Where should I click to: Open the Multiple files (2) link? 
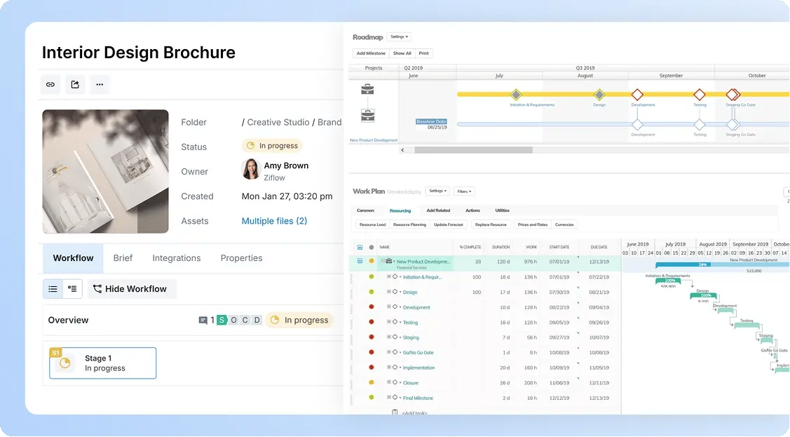click(x=273, y=220)
